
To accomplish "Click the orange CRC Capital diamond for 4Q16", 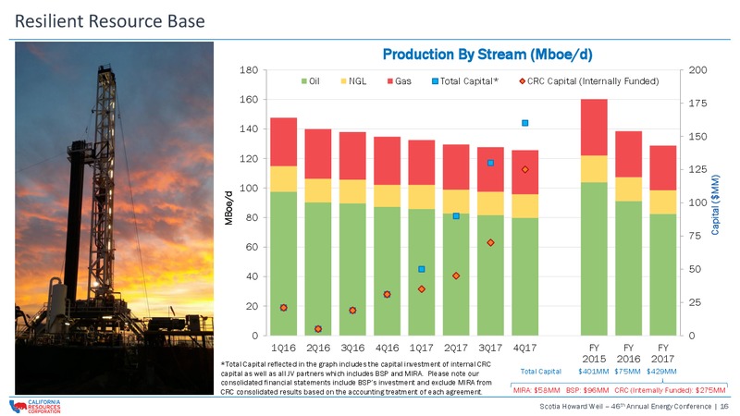I will [x=387, y=294].
